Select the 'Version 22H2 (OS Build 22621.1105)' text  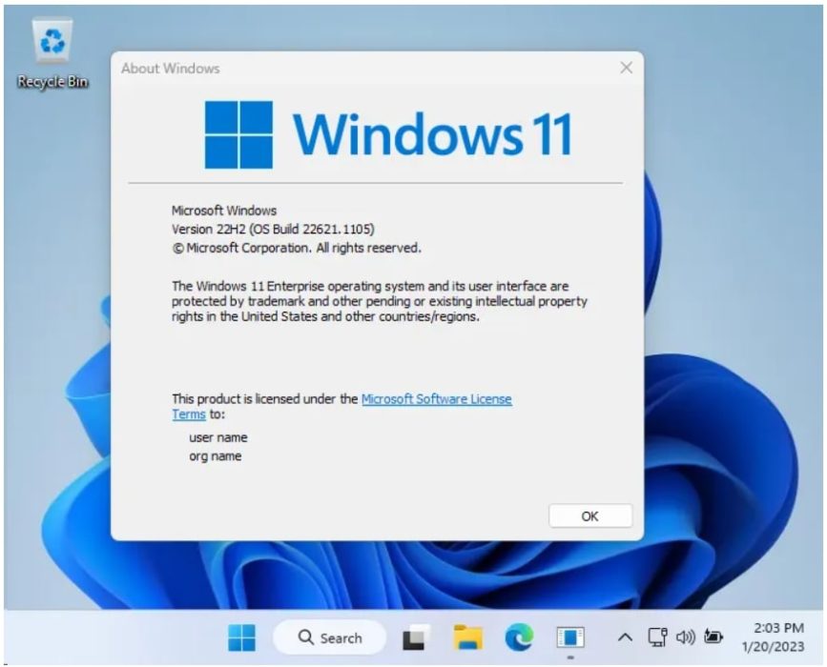273,230
